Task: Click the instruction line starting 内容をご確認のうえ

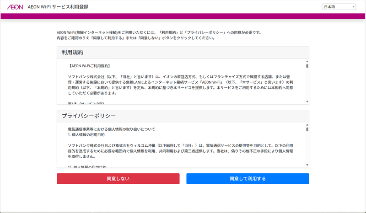Action: [136, 38]
